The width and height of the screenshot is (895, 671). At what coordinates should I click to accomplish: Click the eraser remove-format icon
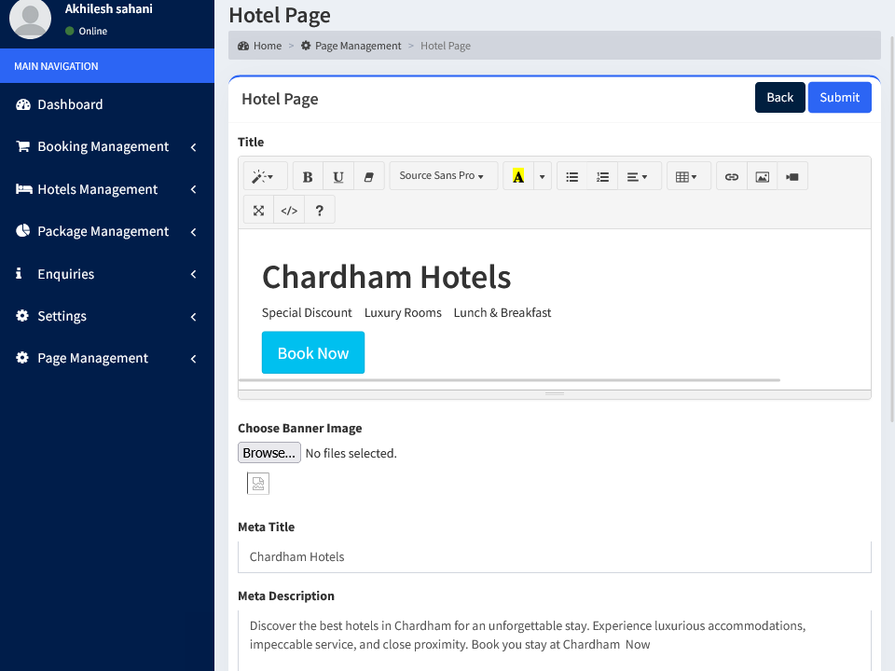[x=368, y=176]
